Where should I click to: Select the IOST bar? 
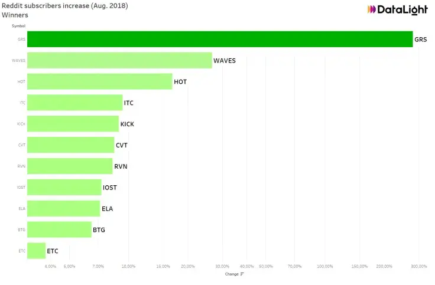(64, 188)
